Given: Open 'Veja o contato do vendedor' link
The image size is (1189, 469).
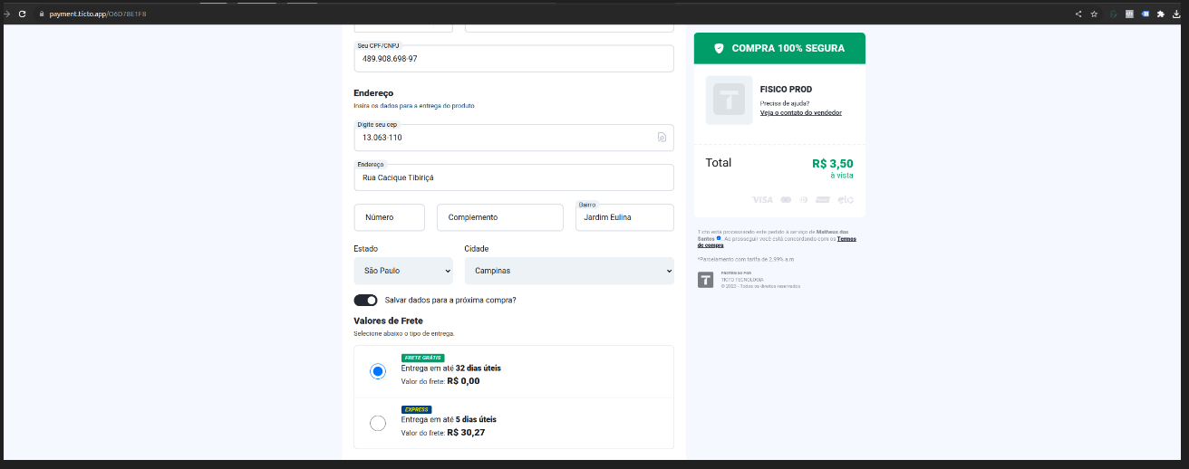Looking at the screenshot, I should click(x=800, y=113).
